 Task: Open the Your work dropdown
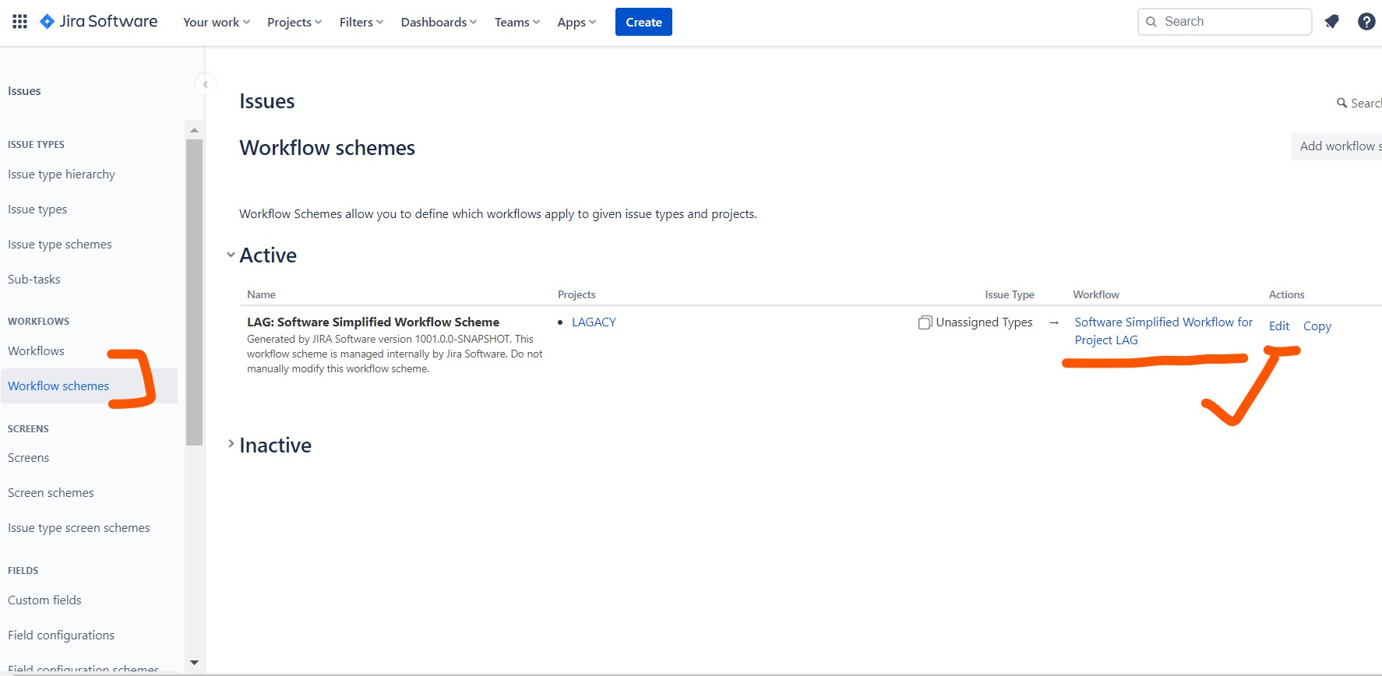point(216,22)
